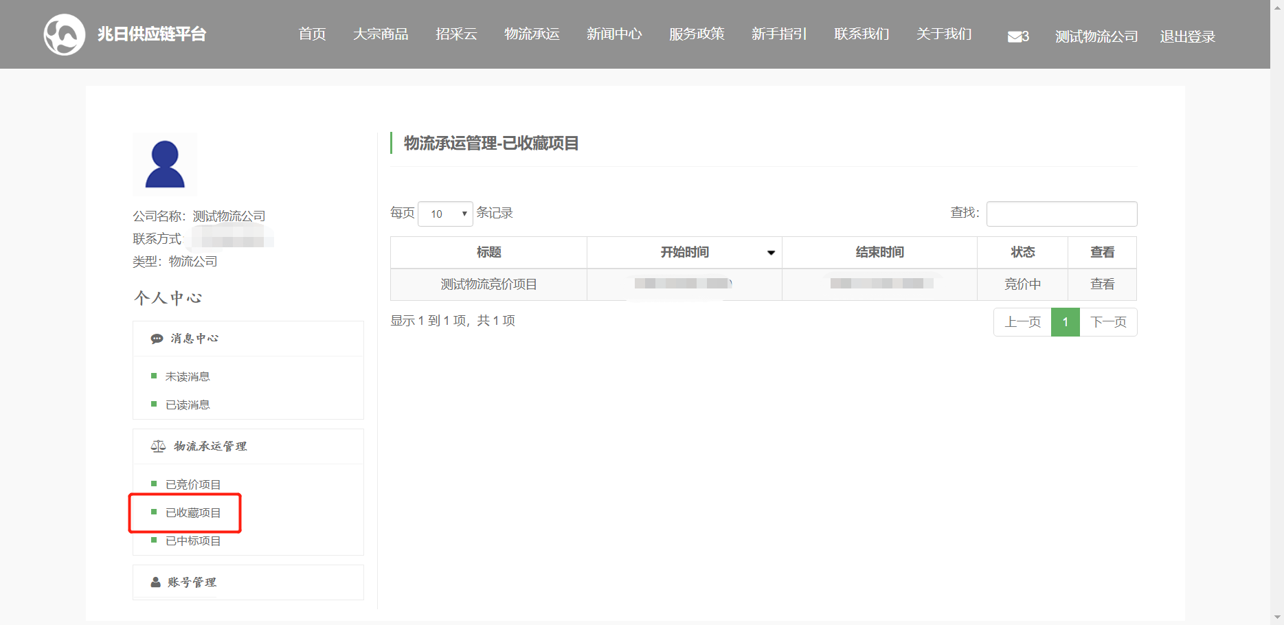Sort table by 状态 column header
Image resolution: width=1284 pixels, height=625 pixels.
(x=1022, y=252)
